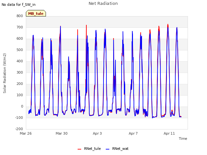Click the Apr 7 x-axis tick label
This screenshot has height=155, width=207.
(x=133, y=133)
